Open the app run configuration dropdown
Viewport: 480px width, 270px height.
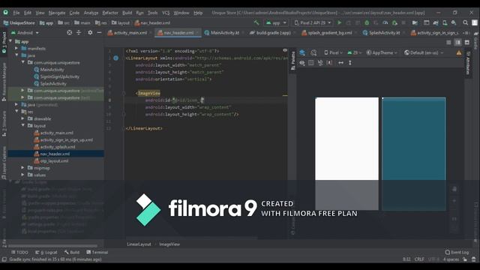(276, 22)
